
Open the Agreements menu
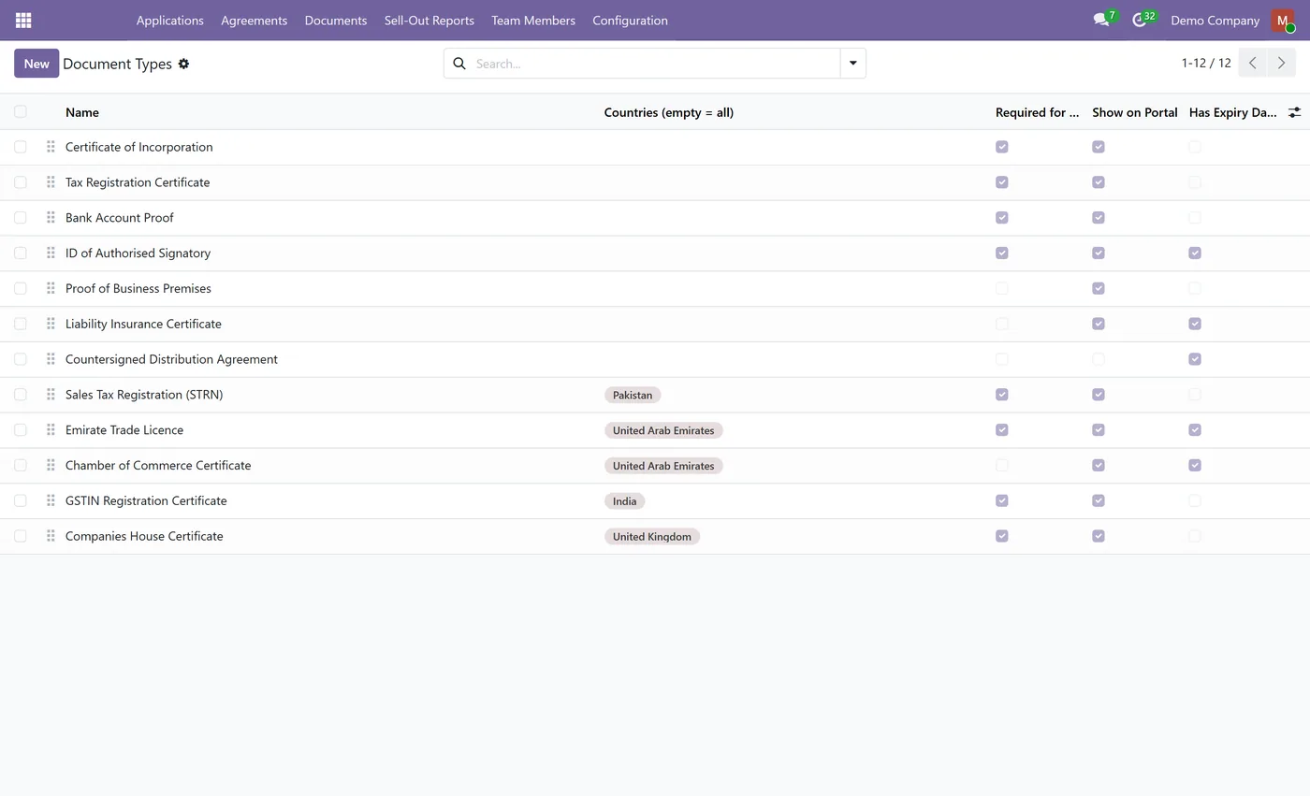pyautogui.click(x=254, y=21)
